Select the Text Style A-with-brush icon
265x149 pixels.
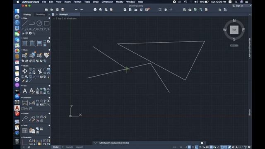click(x=32, y=91)
